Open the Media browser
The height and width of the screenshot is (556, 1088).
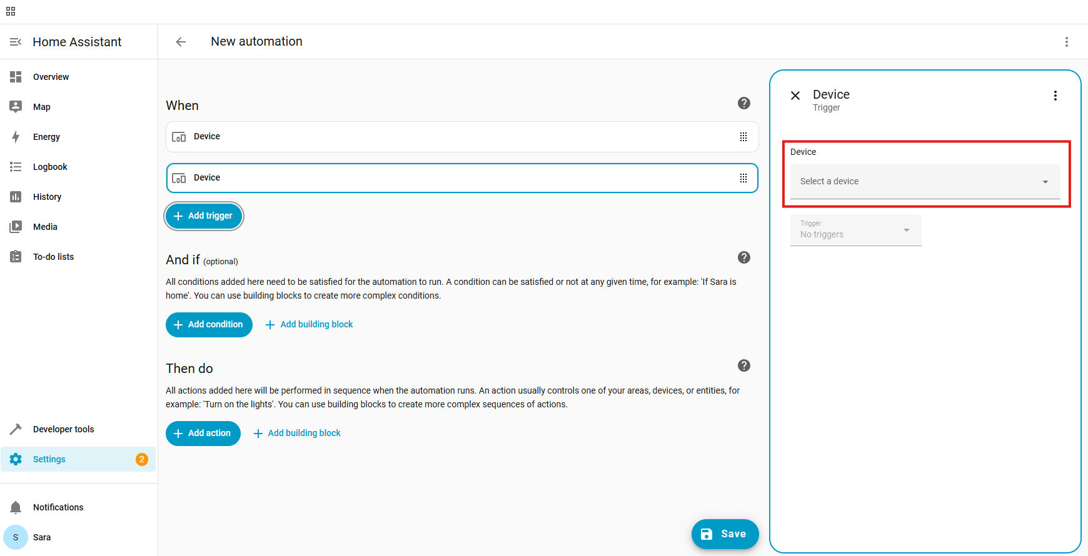[78, 227]
